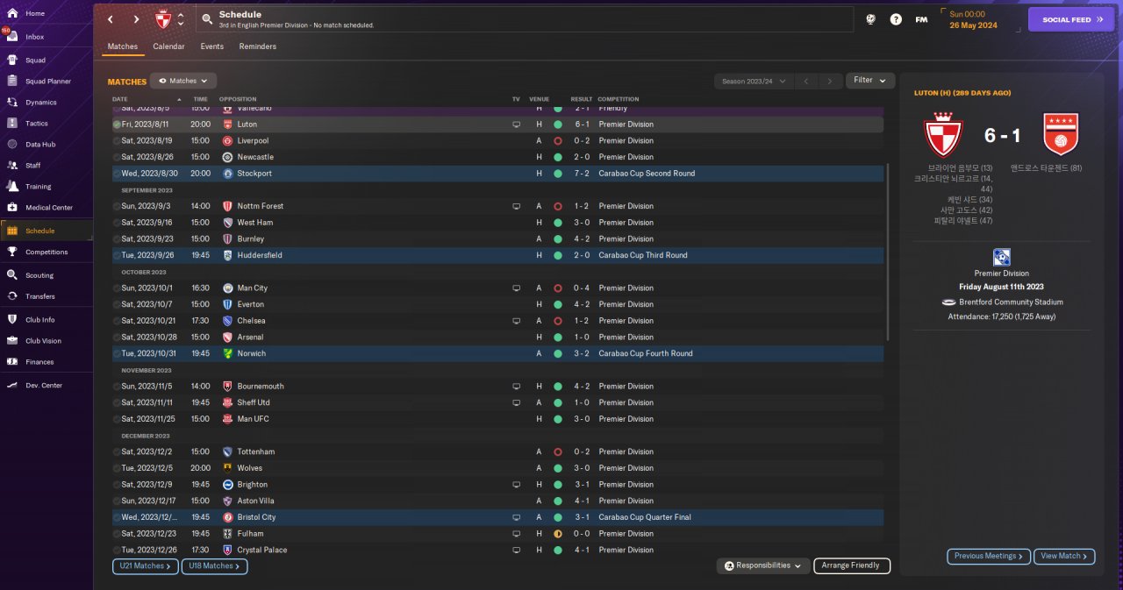
Task: Open the Responsibilities dropdown
Action: [x=763, y=566]
